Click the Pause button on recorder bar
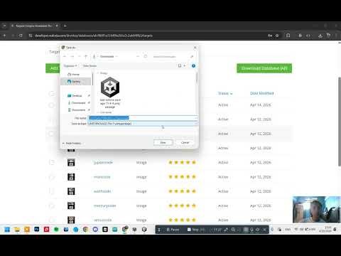 [x=173, y=230]
